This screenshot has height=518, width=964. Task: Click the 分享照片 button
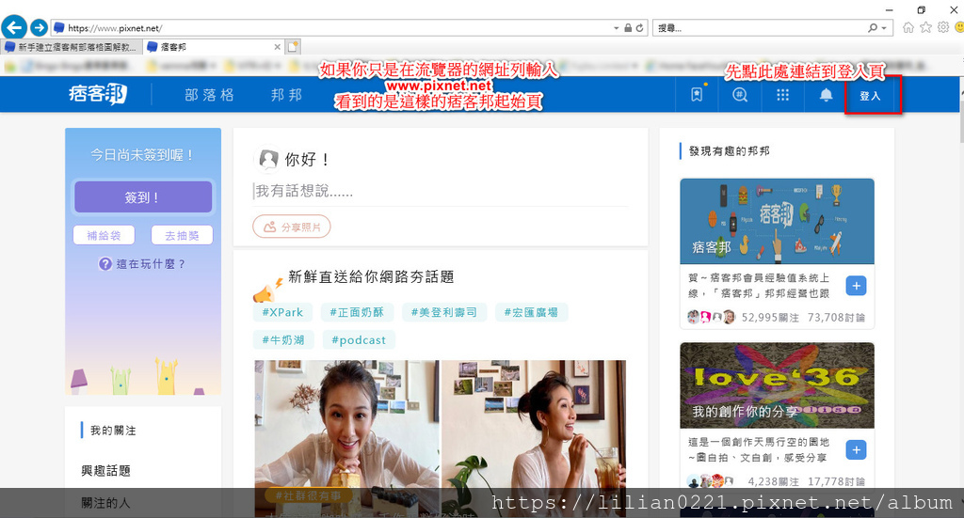(x=292, y=227)
